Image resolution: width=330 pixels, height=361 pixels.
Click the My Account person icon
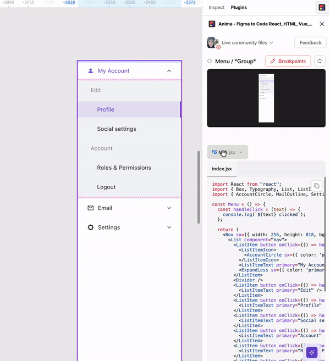coord(91,71)
